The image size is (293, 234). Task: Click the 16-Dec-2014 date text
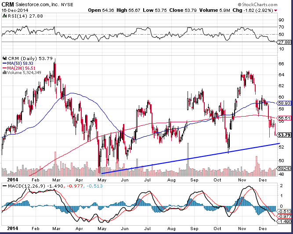click(x=15, y=10)
